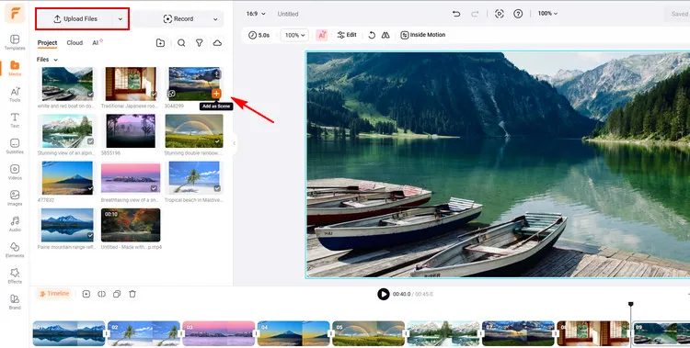690x348 pixels.
Task: Set the 5.0s scene duration
Action: click(259, 35)
